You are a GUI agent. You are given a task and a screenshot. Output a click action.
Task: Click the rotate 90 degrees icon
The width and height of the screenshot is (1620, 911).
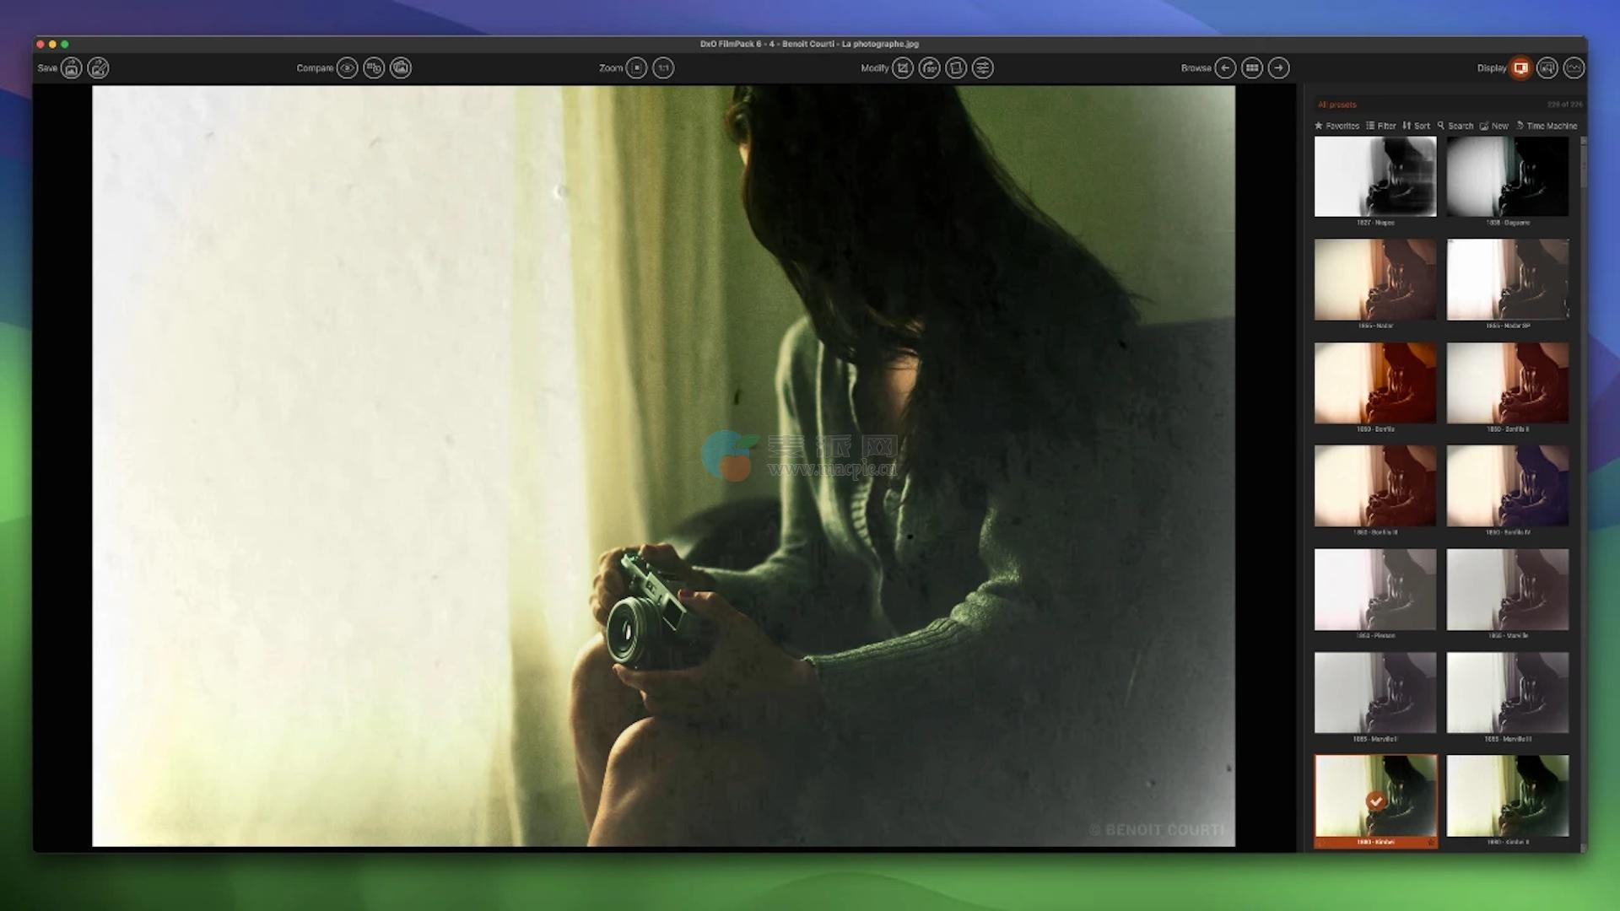[930, 68]
